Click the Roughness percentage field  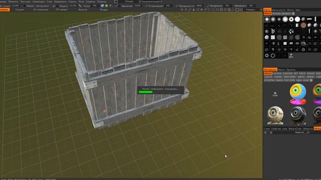(227, 6)
